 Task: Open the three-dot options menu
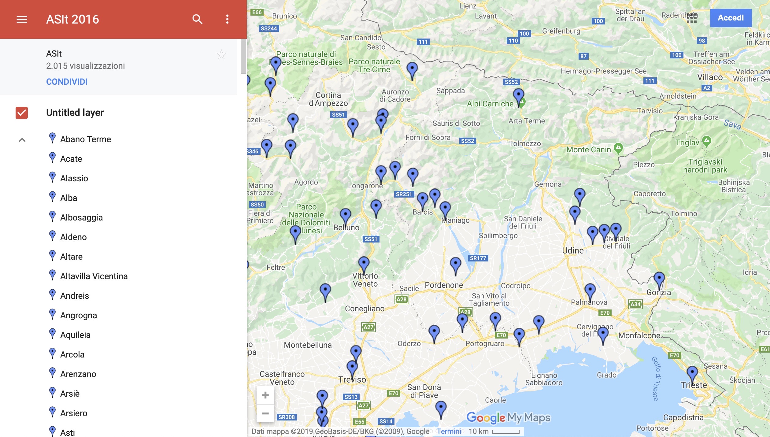[227, 19]
